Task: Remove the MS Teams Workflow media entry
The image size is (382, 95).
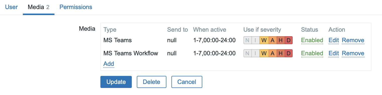Action: tap(353, 53)
